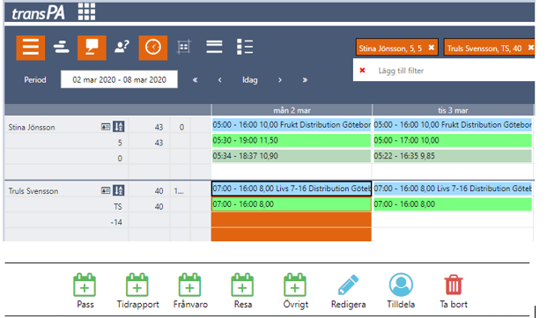Select the calendar grid view icon
547x318 pixels.
183,47
